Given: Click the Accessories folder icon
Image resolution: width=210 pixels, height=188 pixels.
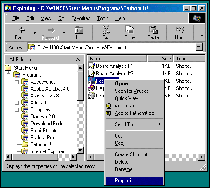Looking at the screenshot, I should point(25,82).
